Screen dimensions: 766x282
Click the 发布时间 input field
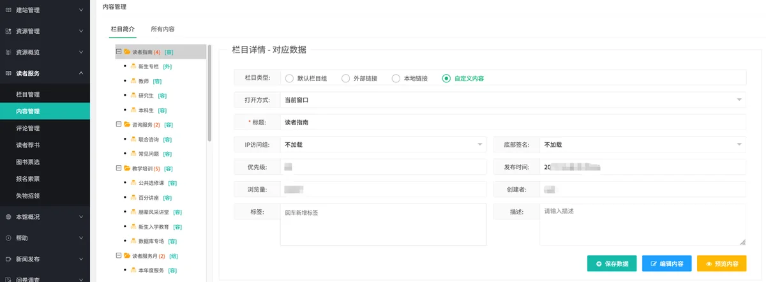point(642,167)
